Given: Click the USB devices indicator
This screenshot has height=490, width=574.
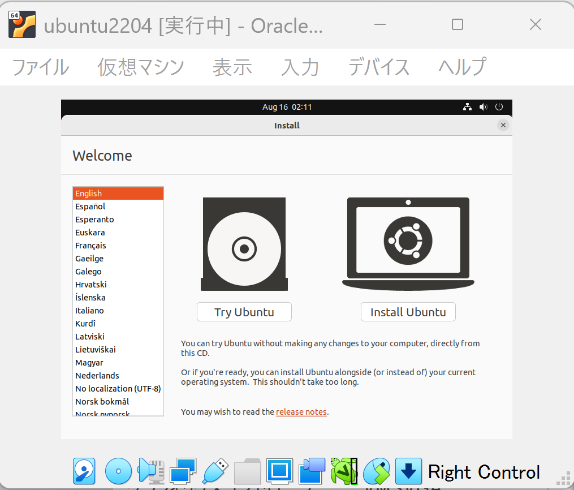Looking at the screenshot, I should pos(215,471).
